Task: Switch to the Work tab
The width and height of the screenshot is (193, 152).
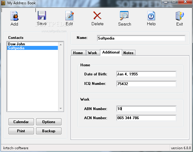Action: point(93,53)
